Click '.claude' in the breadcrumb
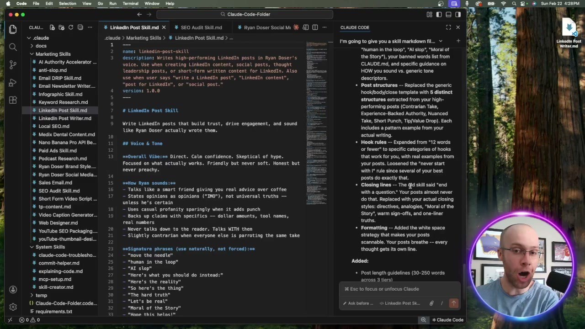The image size is (585, 329). (112, 38)
